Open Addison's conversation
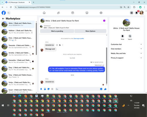The width and height of the screenshot is (147, 117). [x=18, y=32]
